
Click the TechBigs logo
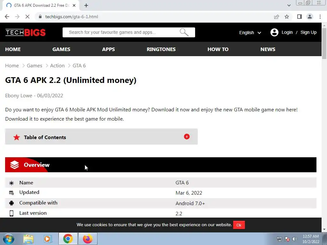point(26,33)
